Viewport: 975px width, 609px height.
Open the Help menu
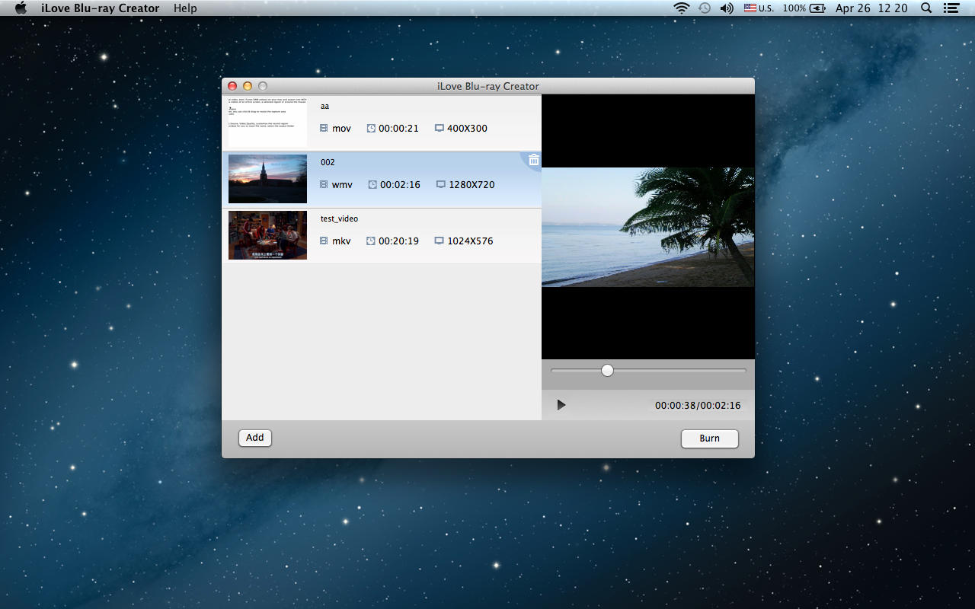tap(185, 8)
